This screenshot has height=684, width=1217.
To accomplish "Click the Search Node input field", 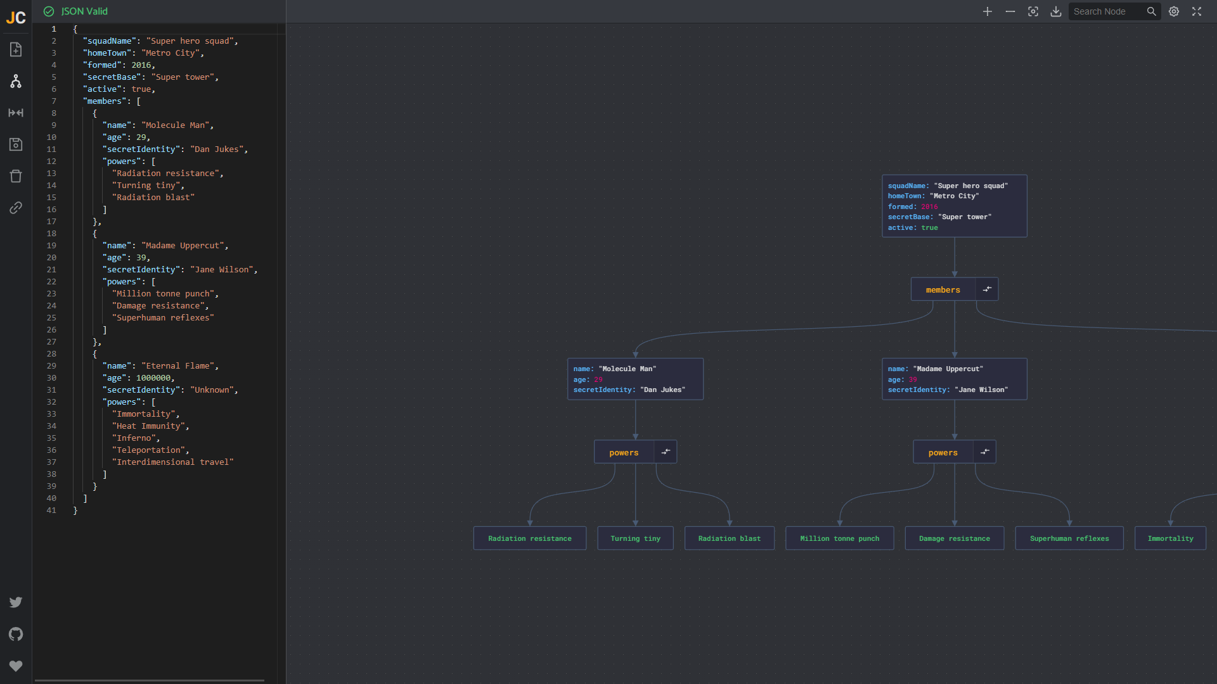I will click(x=1107, y=11).
